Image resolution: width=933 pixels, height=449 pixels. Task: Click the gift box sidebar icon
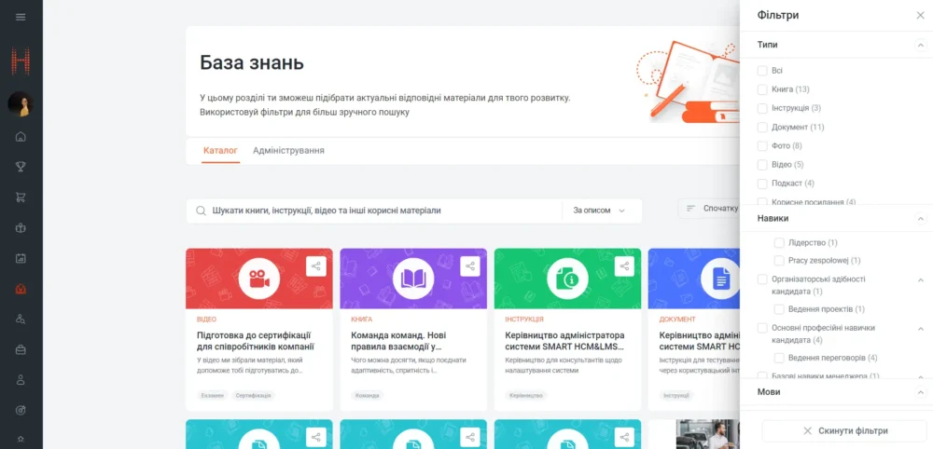(x=21, y=228)
